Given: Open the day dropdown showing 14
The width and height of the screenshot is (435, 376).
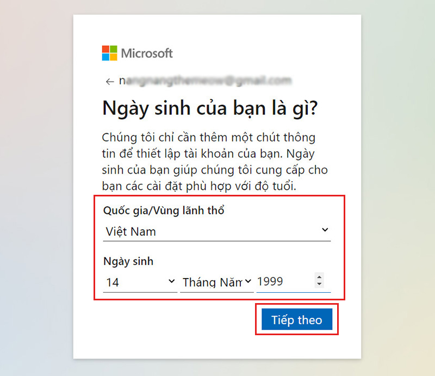Looking at the screenshot, I should 140,282.
